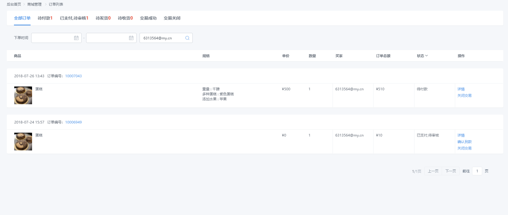Screen dimensions: 508x215
Task: Open order number 10007043 link
Action: [73, 76]
